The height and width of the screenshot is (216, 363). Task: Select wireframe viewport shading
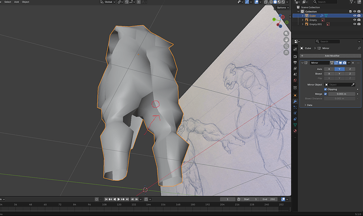(271, 2)
